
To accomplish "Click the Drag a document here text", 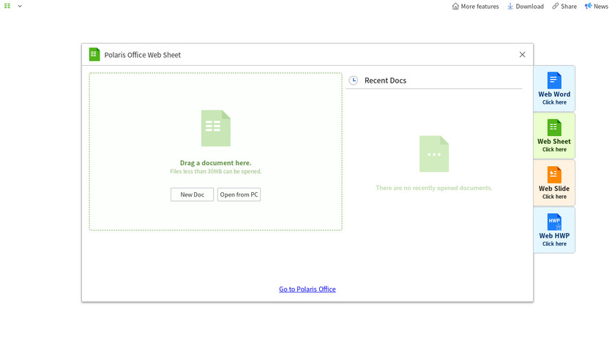I will [216, 163].
